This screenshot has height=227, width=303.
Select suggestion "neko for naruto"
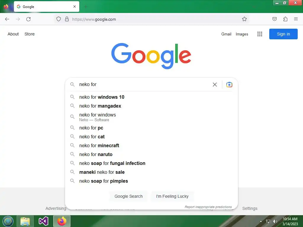tap(151, 154)
